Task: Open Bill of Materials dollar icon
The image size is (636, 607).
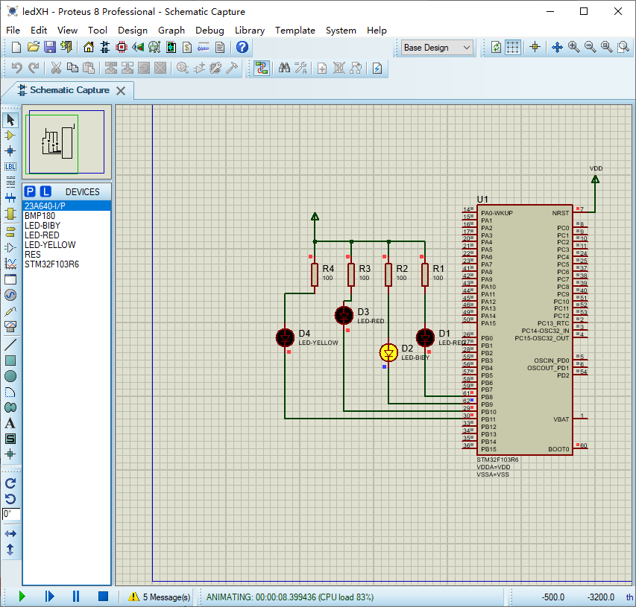Action: pos(187,48)
